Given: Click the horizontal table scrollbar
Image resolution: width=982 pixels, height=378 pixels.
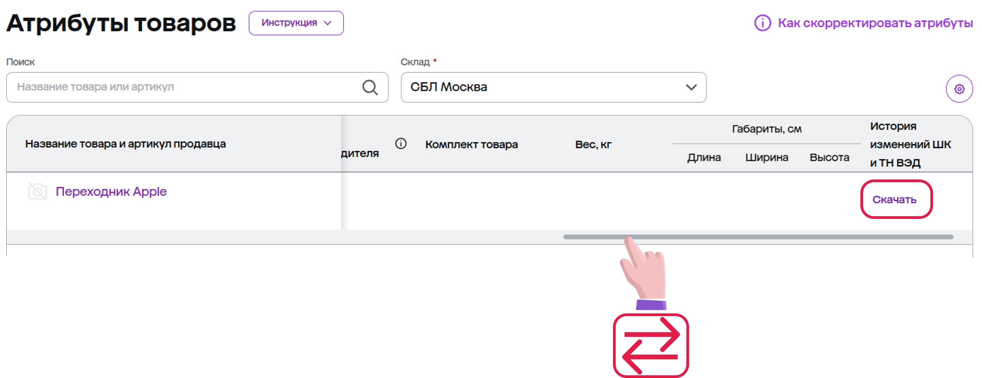Looking at the screenshot, I should pyautogui.click(x=757, y=237).
